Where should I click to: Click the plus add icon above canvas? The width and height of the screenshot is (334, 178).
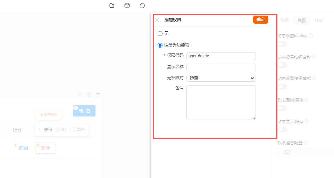click(x=98, y=94)
